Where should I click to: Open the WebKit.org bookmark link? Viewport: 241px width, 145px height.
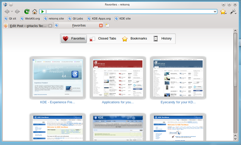tap(30, 18)
